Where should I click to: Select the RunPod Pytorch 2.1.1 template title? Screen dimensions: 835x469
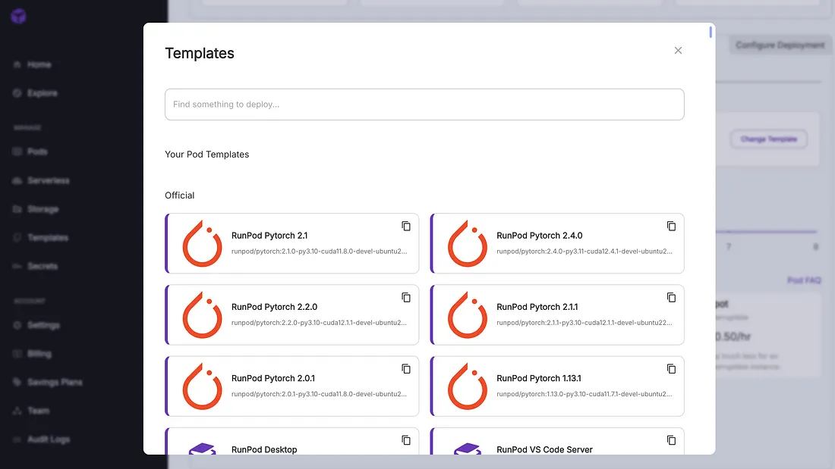click(537, 307)
